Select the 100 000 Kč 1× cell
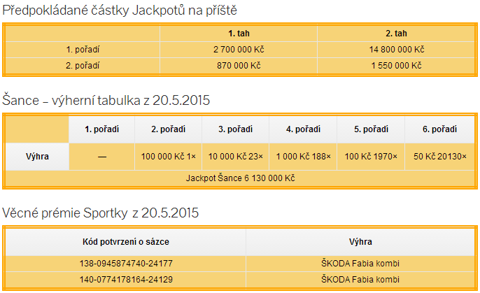The height and width of the screenshot is (293, 480). coord(169,157)
